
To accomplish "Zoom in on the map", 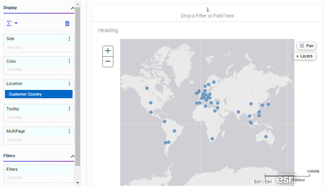I will click(108, 51).
